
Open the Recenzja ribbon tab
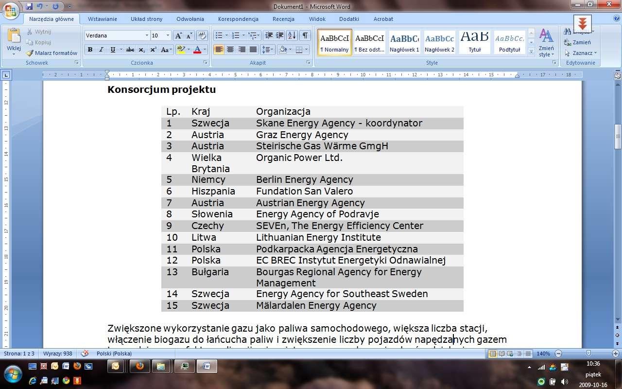[283, 19]
